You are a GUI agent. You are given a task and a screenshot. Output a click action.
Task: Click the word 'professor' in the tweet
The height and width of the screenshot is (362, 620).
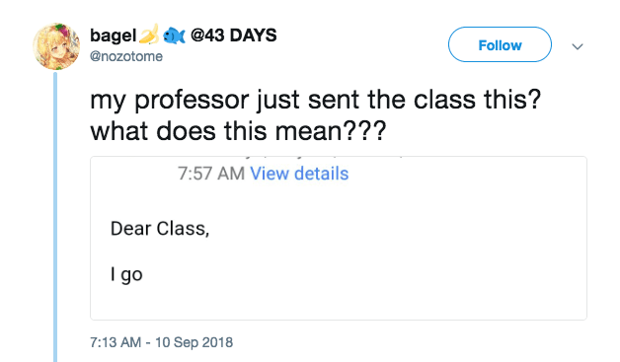click(192, 101)
